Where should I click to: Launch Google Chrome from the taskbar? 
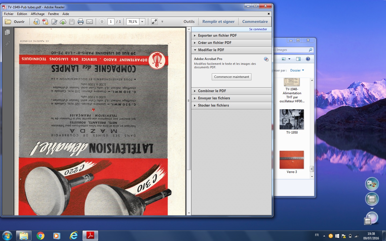pyautogui.click(x=40, y=236)
